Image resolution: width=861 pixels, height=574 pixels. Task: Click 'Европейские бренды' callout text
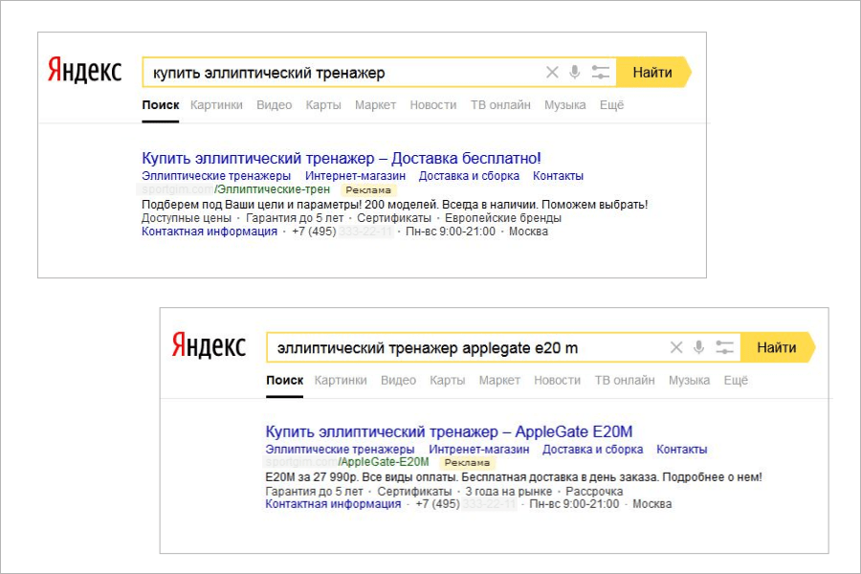click(503, 218)
